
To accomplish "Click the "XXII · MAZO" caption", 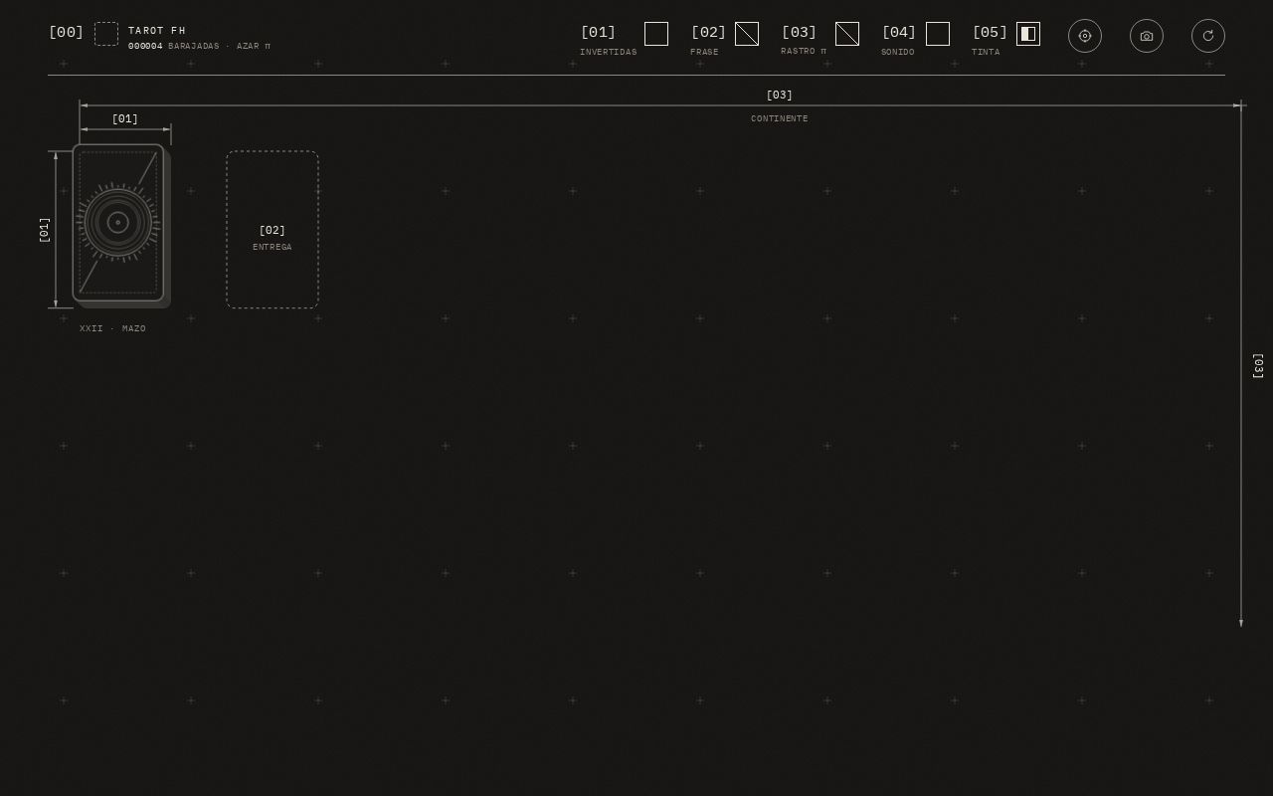I will [x=112, y=328].
